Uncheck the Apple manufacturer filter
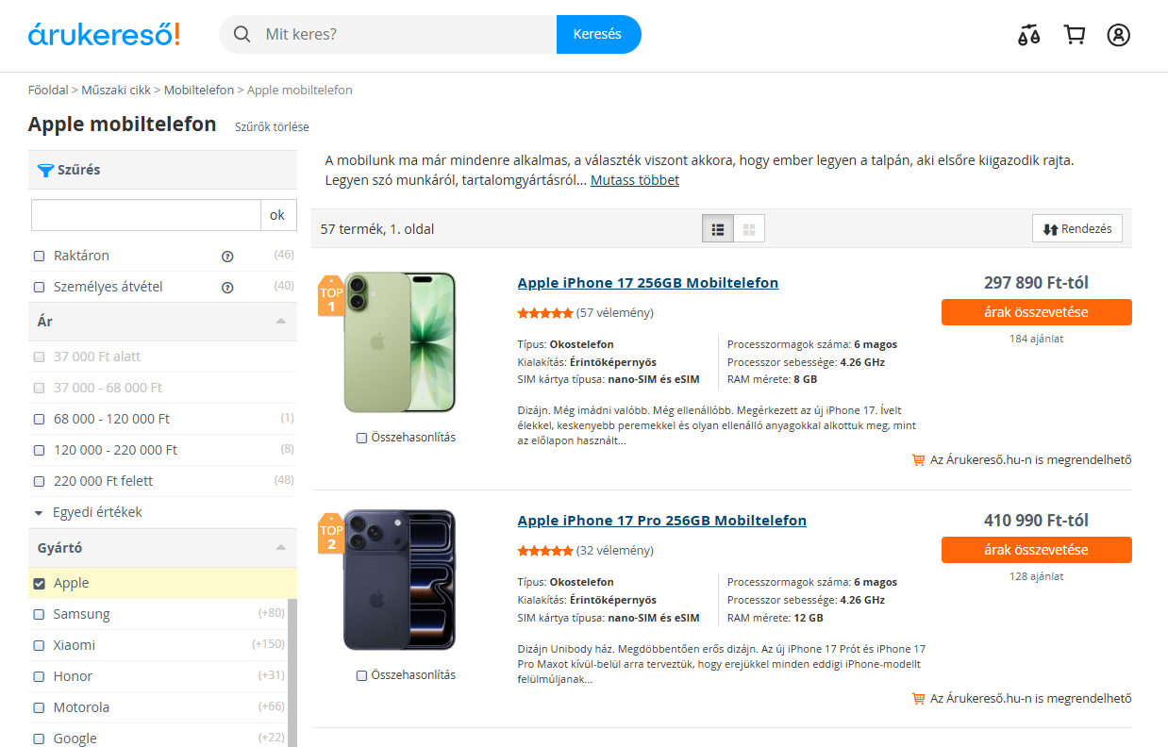The height and width of the screenshot is (747, 1168). [39, 583]
